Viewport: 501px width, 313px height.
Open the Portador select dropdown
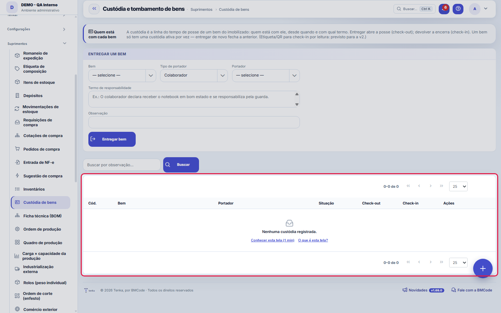[x=266, y=75]
